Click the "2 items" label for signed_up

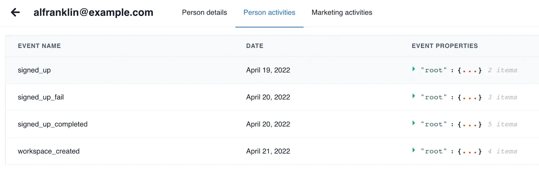(x=502, y=70)
